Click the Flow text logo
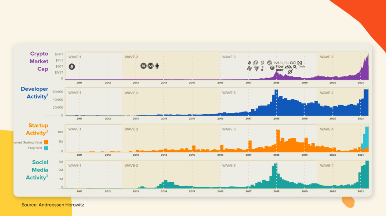This screenshot has width=386, height=216. click(x=279, y=66)
